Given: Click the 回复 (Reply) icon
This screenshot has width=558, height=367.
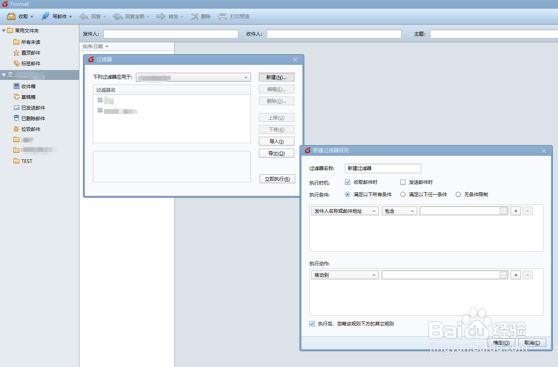Looking at the screenshot, I should pyautogui.click(x=84, y=16).
